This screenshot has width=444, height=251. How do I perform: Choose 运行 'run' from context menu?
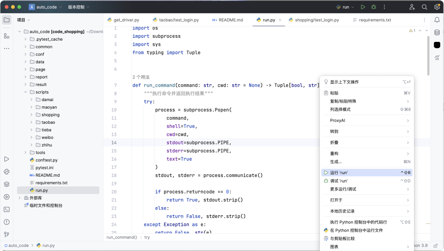pos(367,173)
